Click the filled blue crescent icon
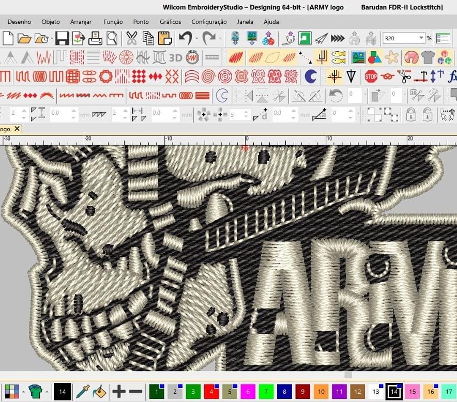Viewport: 457px width, 402px height. tap(311, 76)
